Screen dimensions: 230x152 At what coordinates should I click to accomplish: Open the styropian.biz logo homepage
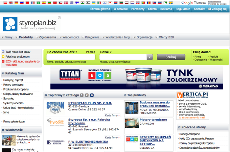point(30,24)
